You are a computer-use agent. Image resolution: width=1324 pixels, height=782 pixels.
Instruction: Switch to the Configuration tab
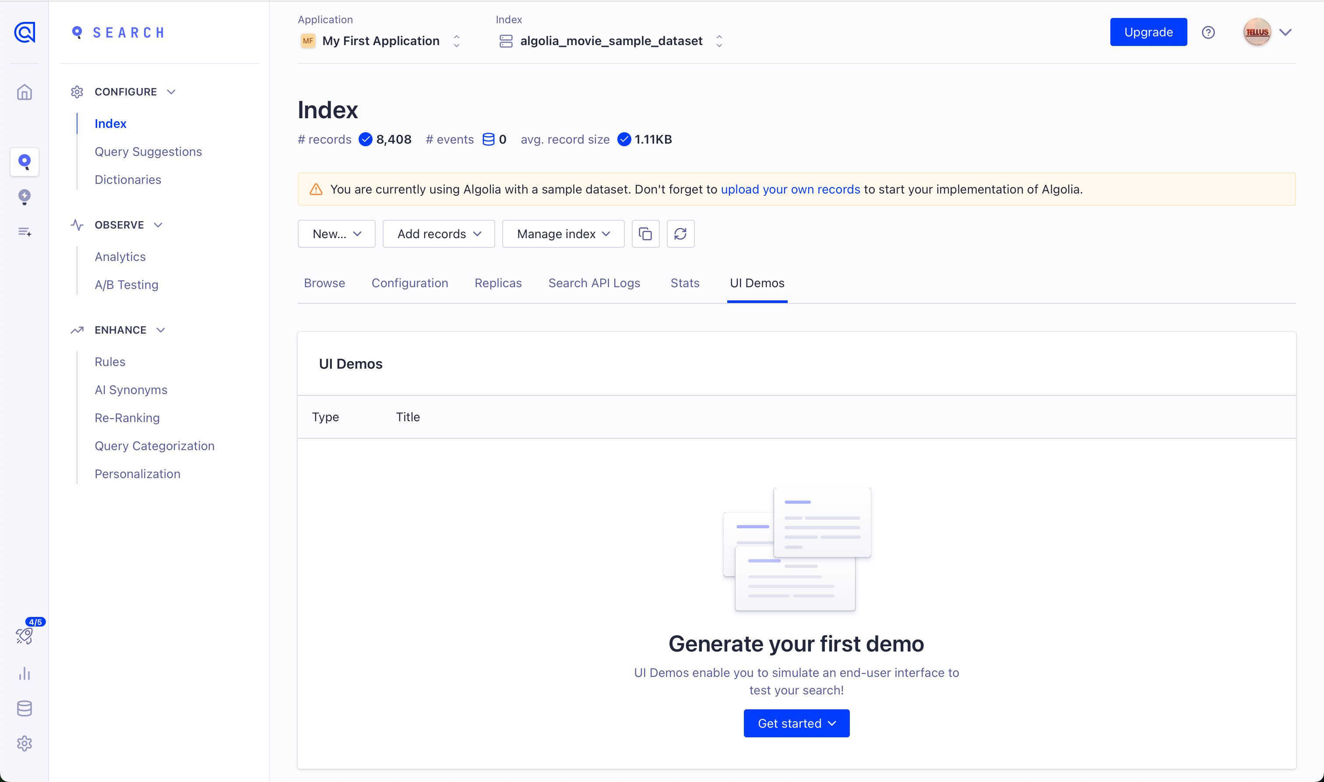click(409, 283)
